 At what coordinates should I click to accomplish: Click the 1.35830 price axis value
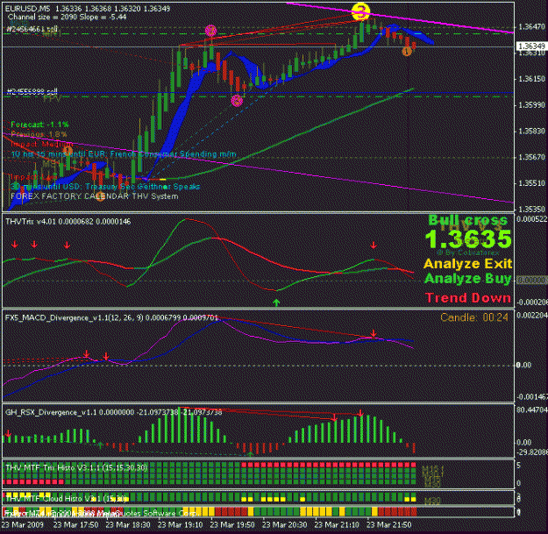point(532,131)
